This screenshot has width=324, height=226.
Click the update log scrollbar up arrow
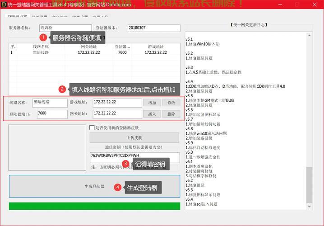(309, 36)
